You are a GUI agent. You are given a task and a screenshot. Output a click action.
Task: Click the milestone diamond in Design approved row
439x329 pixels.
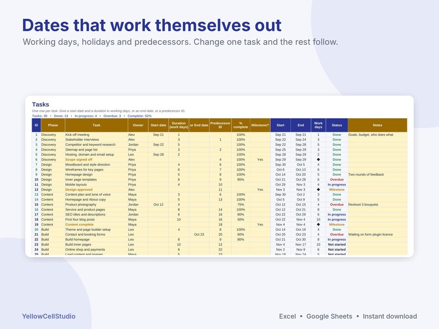pyautogui.click(x=318, y=189)
